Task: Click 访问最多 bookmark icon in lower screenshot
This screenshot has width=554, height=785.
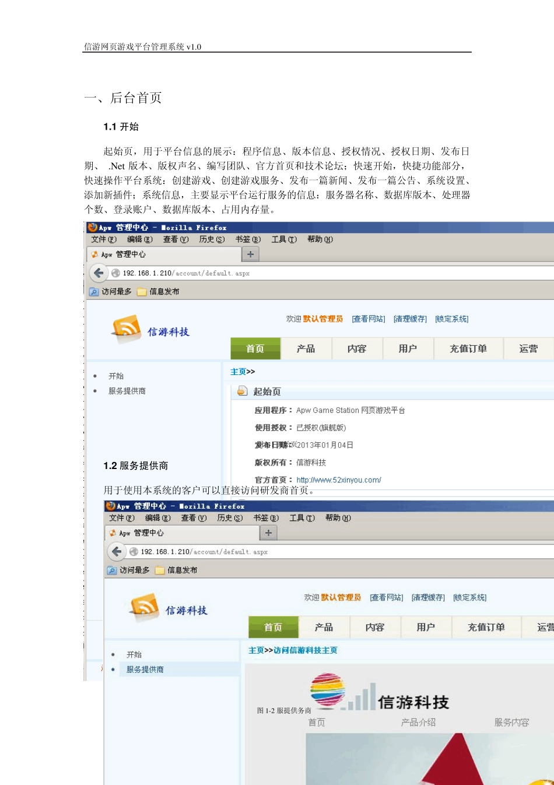Action: click(112, 570)
